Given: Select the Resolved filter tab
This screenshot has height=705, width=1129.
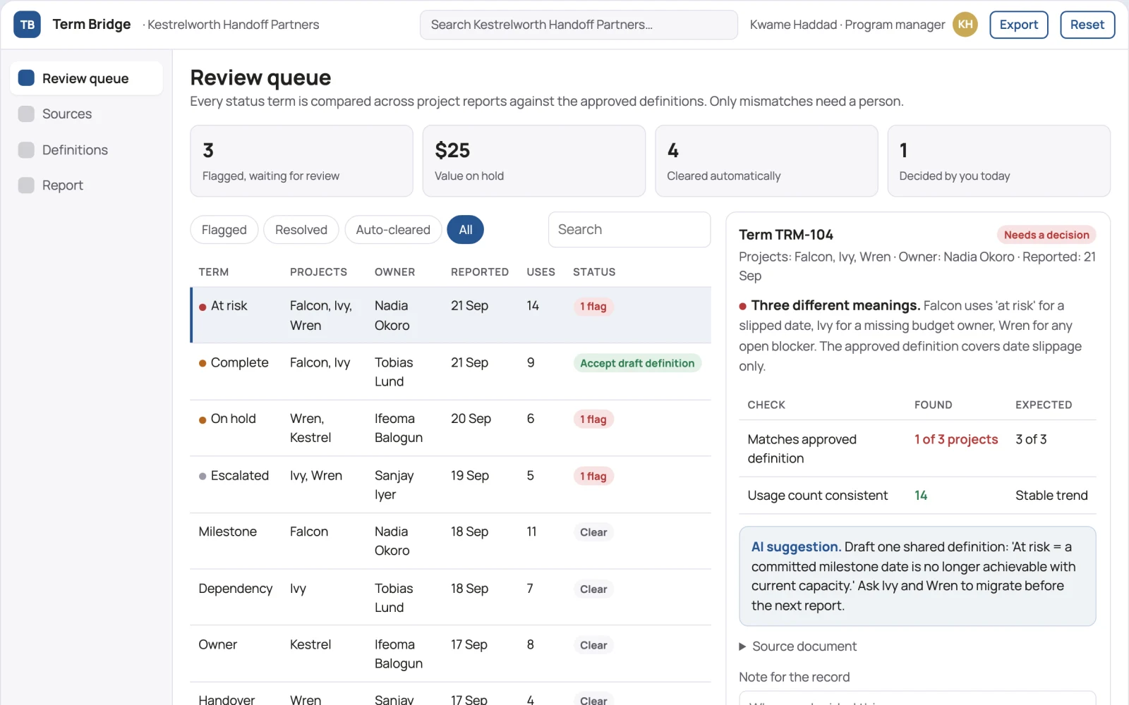Looking at the screenshot, I should click(301, 230).
